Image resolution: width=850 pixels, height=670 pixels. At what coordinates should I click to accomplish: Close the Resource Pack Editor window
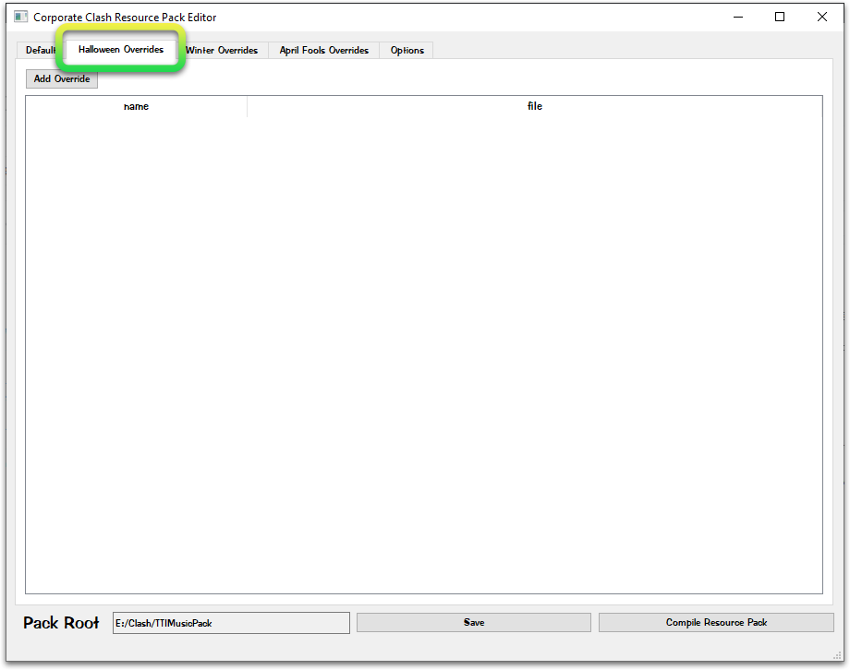821,17
